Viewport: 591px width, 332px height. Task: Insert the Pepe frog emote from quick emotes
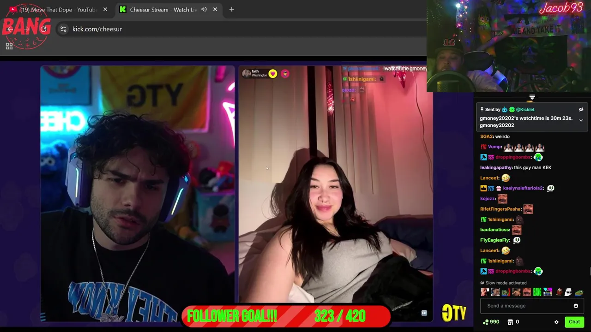[x=579, y=292]
